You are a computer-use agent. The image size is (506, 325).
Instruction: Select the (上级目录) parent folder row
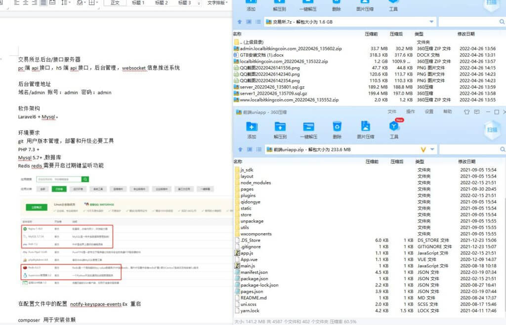pyautogui.click(x=369, y=42)
